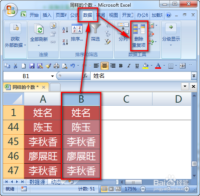Toggle Underline formatting button
Image resolution: width=200 pixels, height=196 pixels.
tap(137, 66)
